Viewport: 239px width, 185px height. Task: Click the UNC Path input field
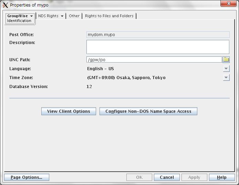pos(154,59)
